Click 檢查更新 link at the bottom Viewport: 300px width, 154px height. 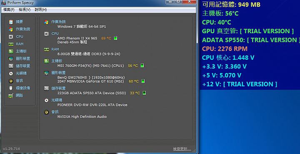182,149
